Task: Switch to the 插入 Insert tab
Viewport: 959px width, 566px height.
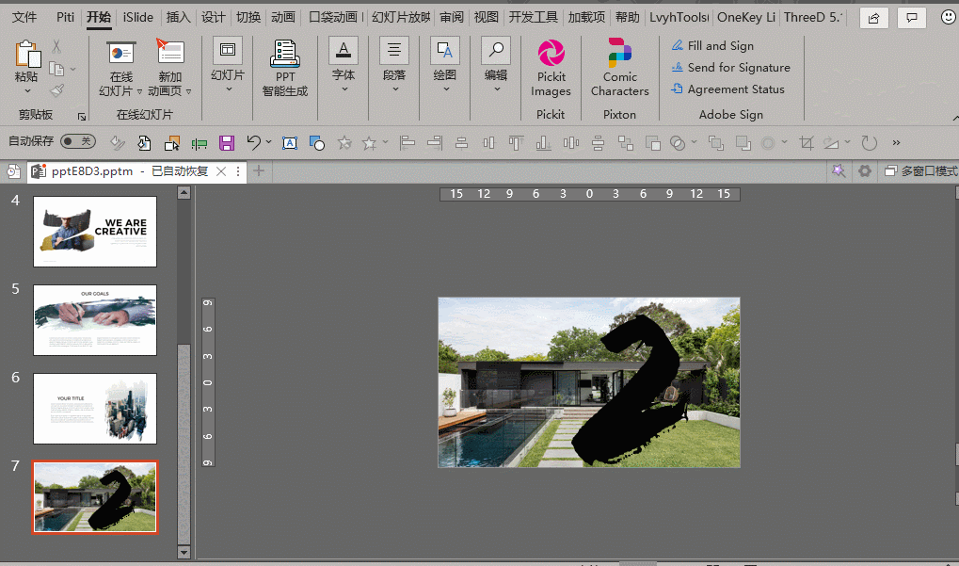Action: coord(178,17)
